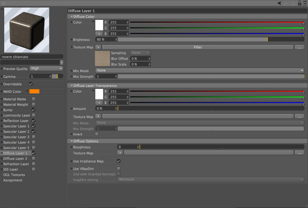Open Transparency Color white swatch

point(99,94)
